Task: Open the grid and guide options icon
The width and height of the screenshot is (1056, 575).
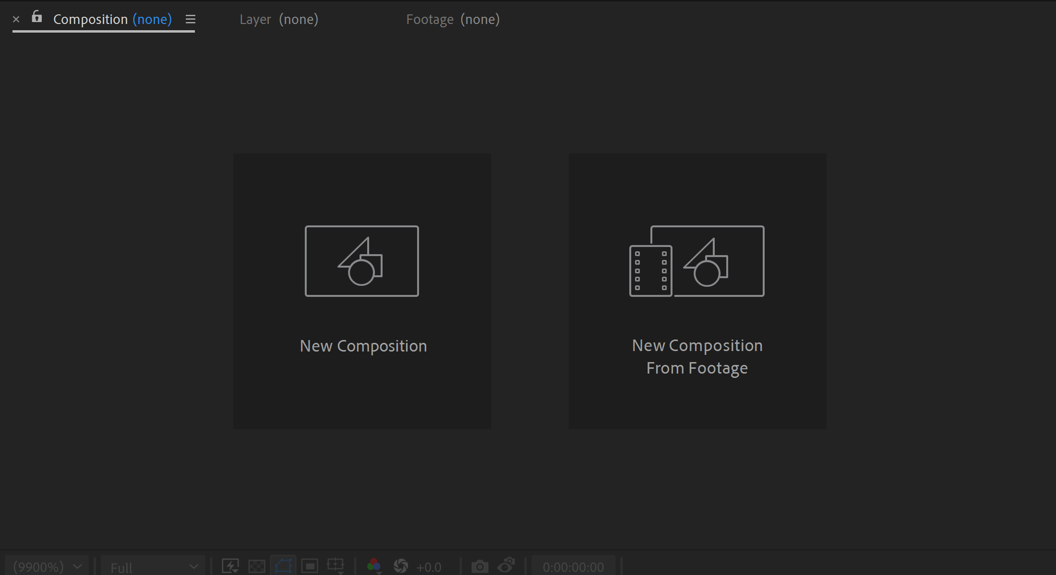Action: tap(335, 565)
